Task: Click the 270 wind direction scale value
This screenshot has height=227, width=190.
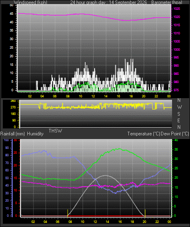Action: pyautogui.click(x=13, y=108)
